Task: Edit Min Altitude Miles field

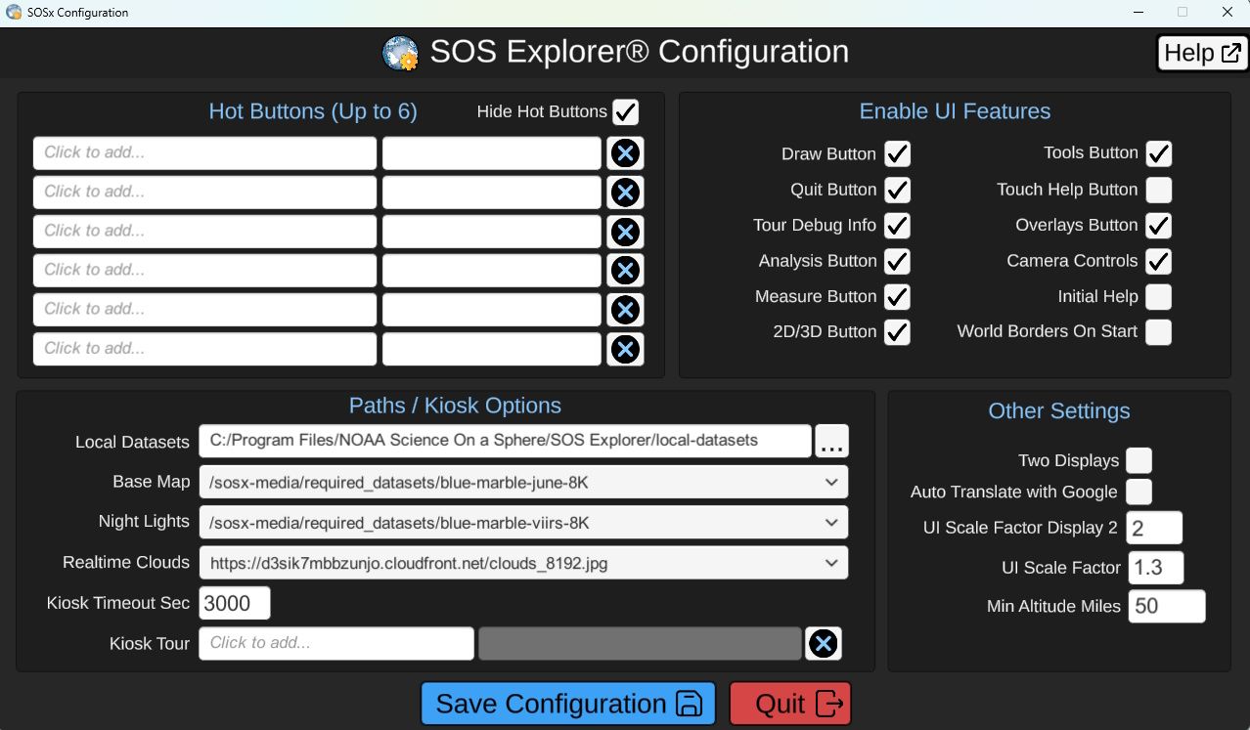Action: coord(1167,606)
